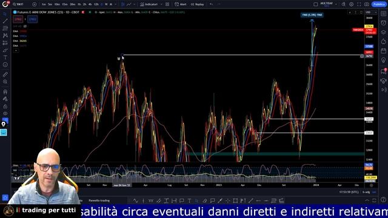Toggle indicator visibility eye in chart legend
The width and height of the screenshot is (388, 218).
[x=25, y=26]
